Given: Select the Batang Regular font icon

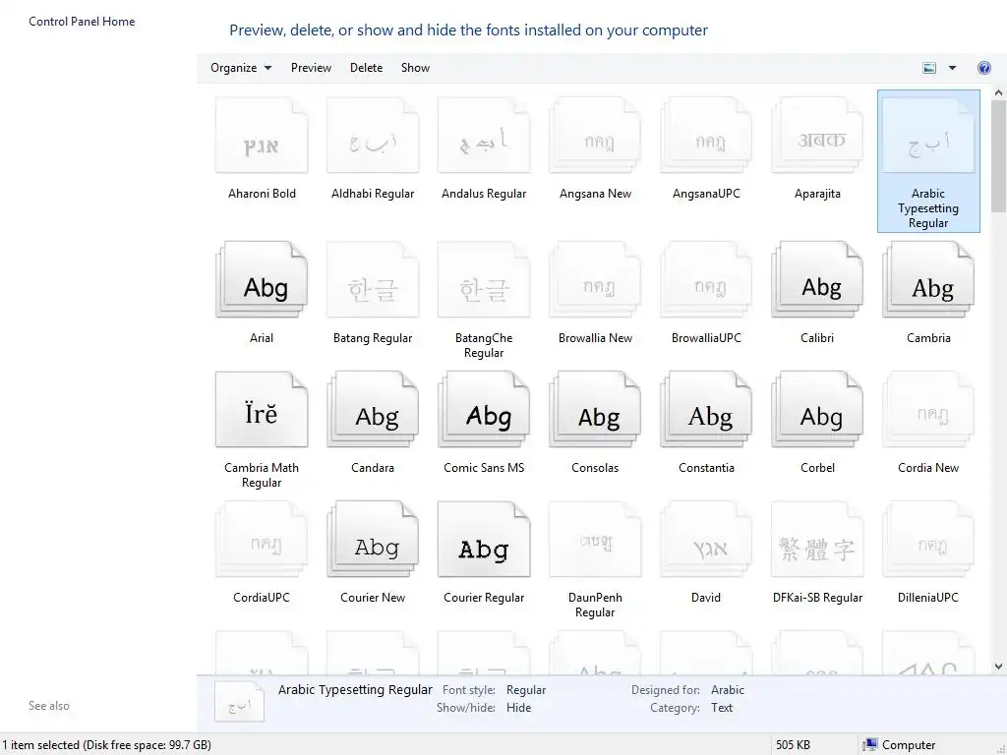Looking at the screenshot, I should pos(373,279).
